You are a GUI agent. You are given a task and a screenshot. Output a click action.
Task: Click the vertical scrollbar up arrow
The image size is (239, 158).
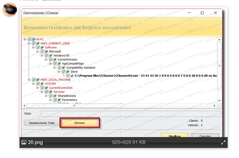tap(219, 40)
